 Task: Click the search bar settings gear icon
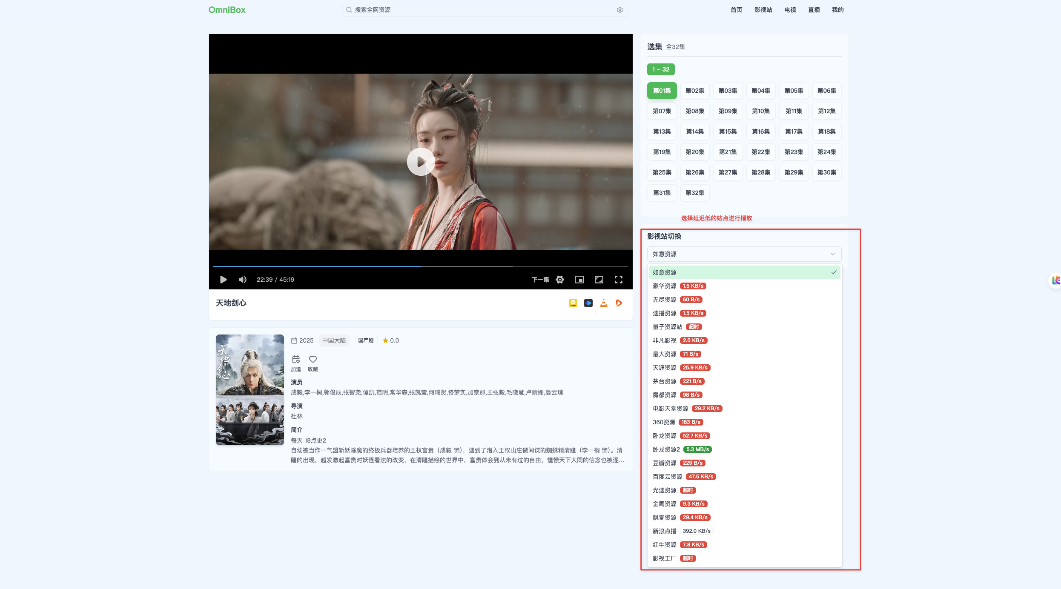[620, 10]
